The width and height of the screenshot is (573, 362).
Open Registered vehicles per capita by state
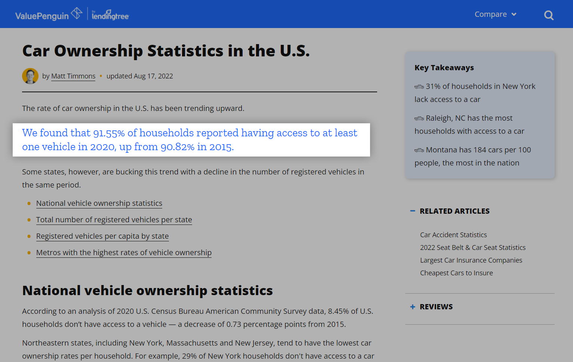pyautogui.click(x=102, y=236)
